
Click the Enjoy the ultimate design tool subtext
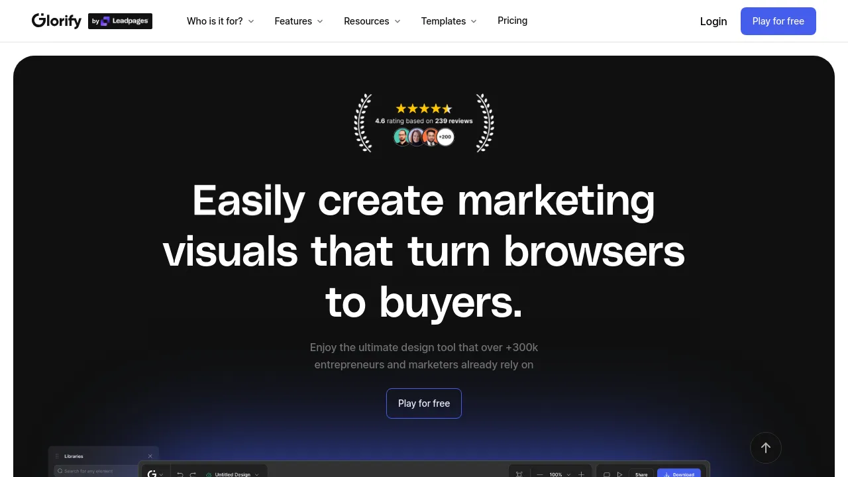coord(424,356)
